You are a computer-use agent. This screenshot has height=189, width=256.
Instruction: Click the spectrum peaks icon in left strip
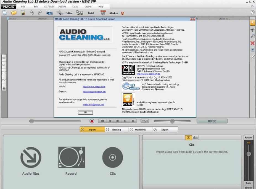pos(4,88)
